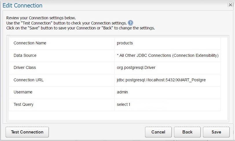The height and width of the screenshot is (141, 235).
Task: Cancel editing the connection
Action: [158, 132]
